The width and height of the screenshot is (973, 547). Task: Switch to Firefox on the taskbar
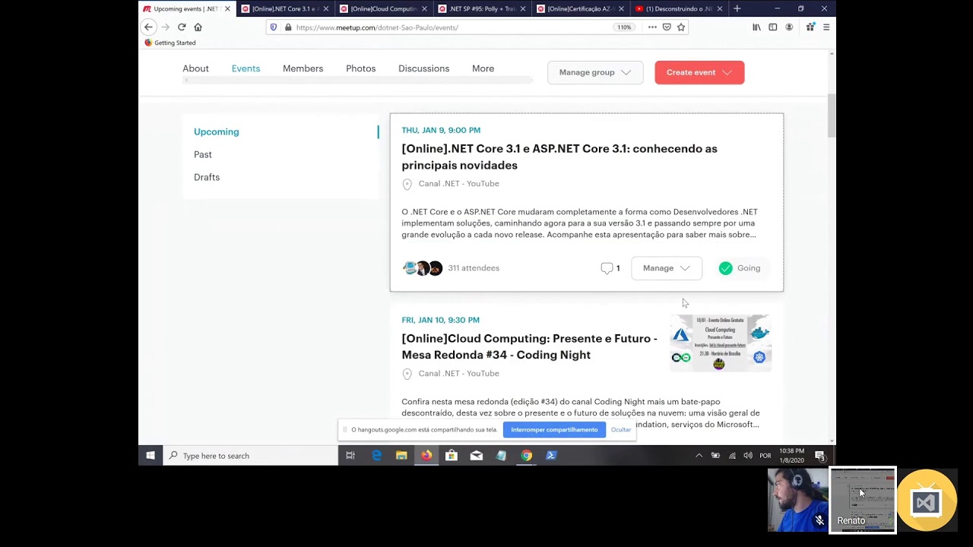[x=426, y=455]
